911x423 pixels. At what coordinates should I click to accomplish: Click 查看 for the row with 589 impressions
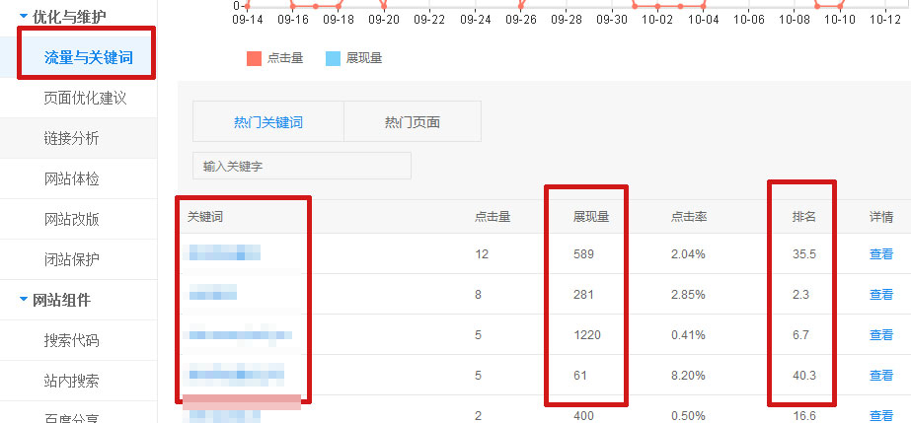coord(881,253)
